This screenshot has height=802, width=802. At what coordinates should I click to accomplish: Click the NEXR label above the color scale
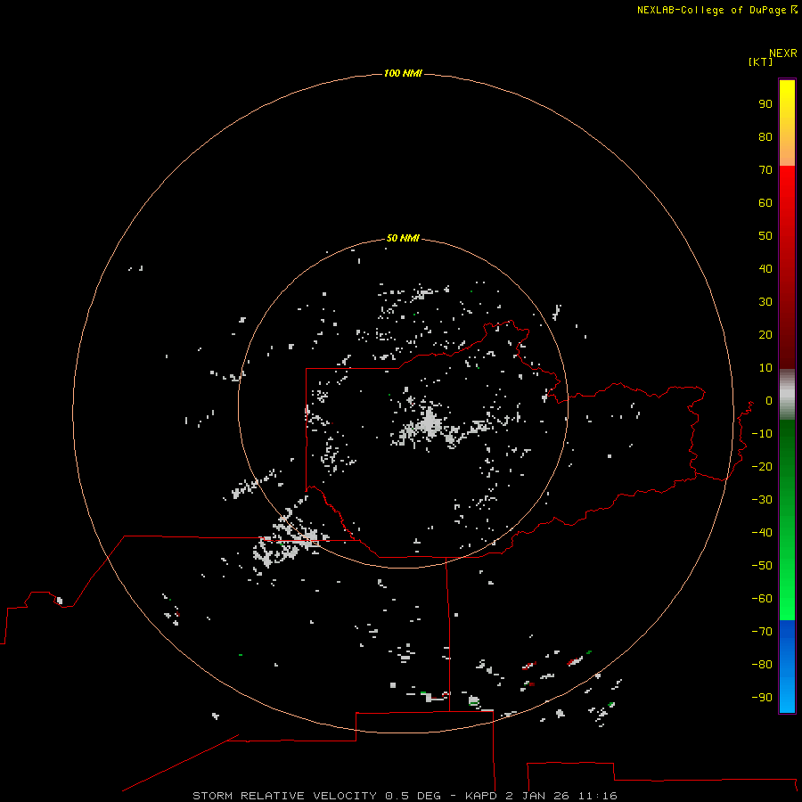(x=782, y=53)
